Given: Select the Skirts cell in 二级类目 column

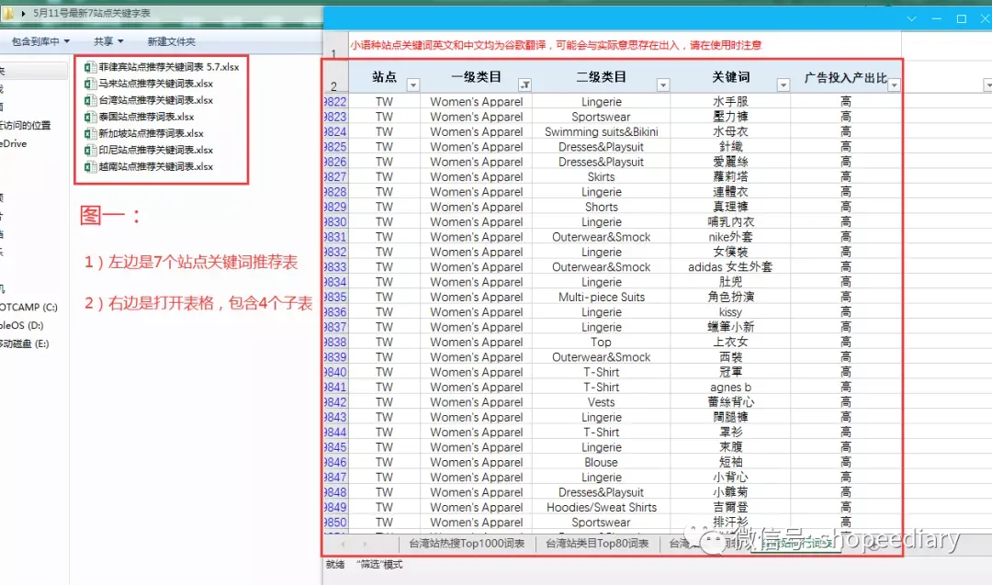Looking at the screenshot, I should coord(601,177).
